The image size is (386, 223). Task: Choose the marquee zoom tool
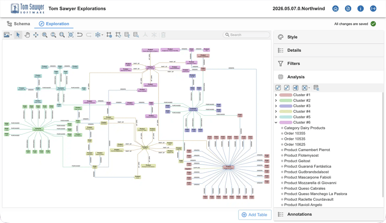45,35
